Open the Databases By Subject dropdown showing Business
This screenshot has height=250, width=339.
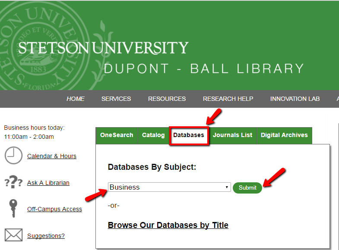[x=169, y=187]
